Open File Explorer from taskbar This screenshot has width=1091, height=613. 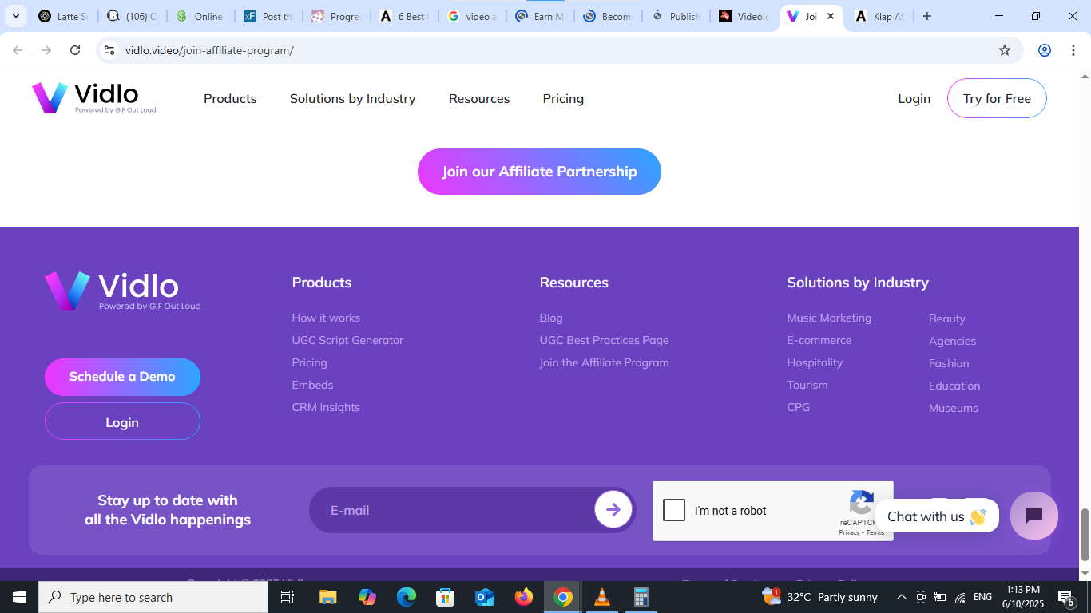327,597
